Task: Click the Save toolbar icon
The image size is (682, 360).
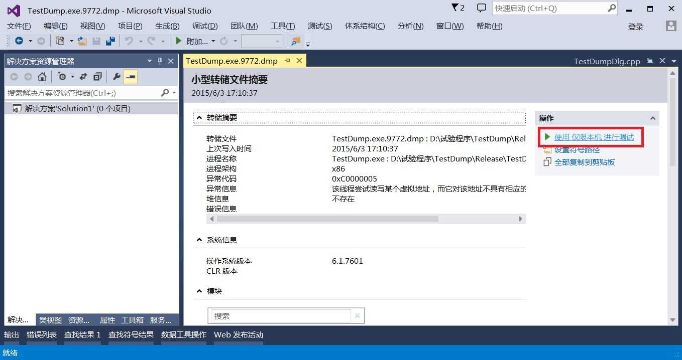Action: coord(96,41)
